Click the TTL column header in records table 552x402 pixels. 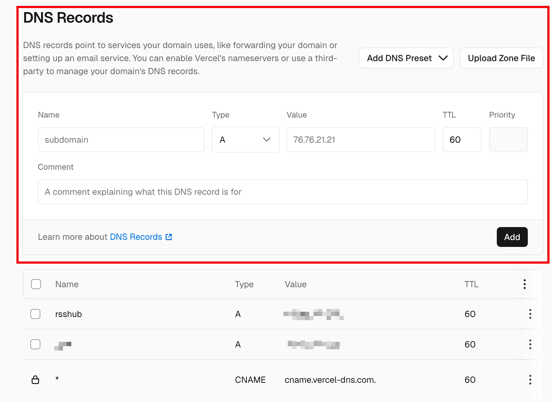(x=471, y=284)
